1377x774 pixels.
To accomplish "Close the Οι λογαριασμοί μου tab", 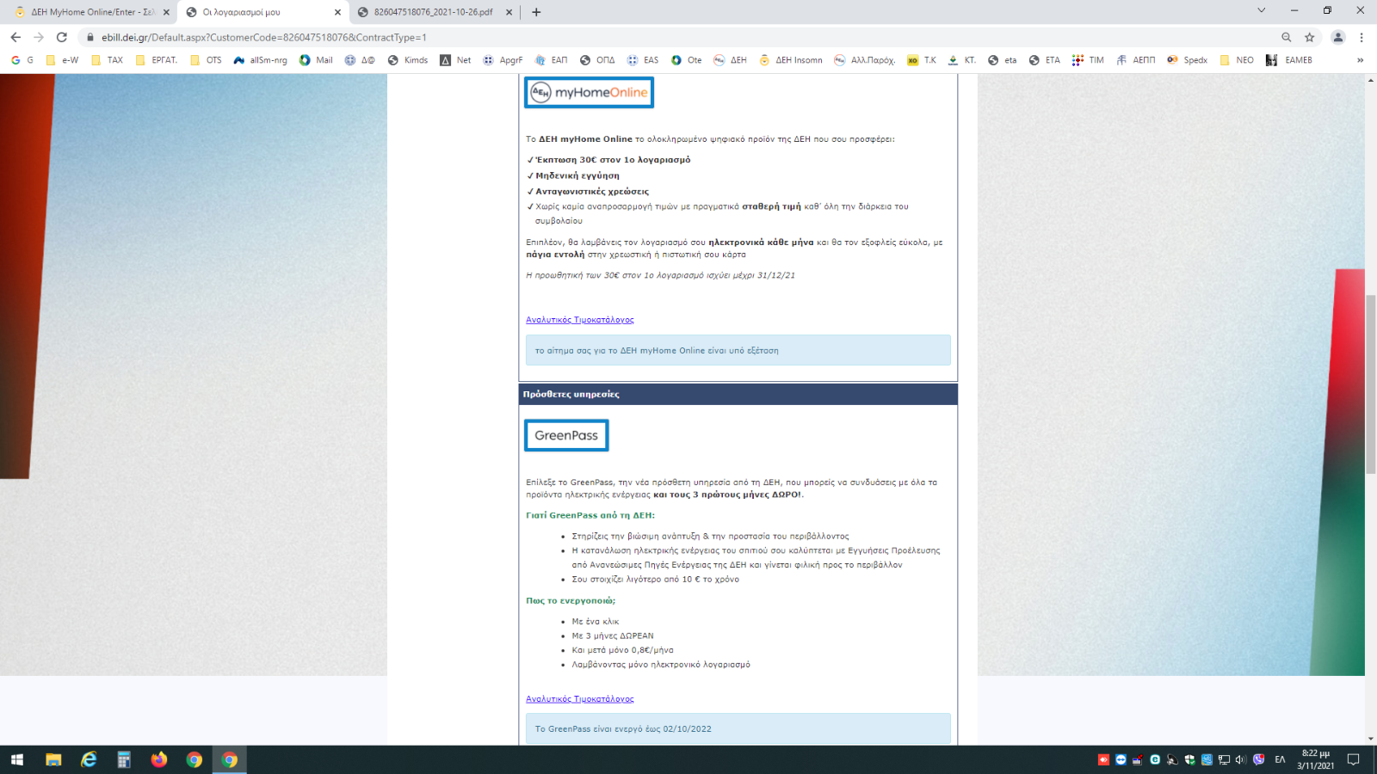I will click(x=337, y=12).
